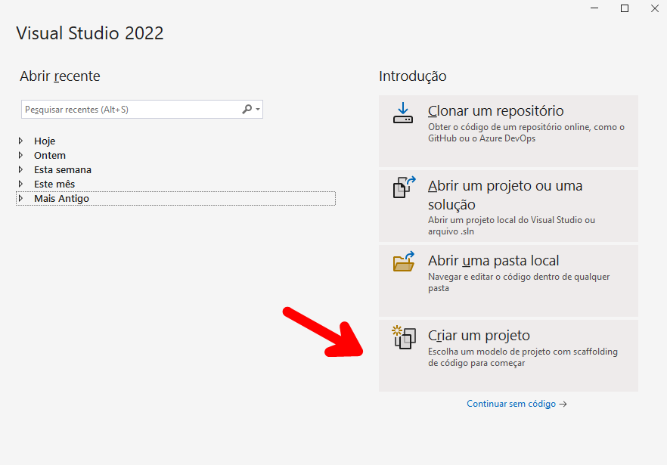The image size is (667, 465).
Task: Open the Continuar sem código link
Action: click(x=511, y=404)
